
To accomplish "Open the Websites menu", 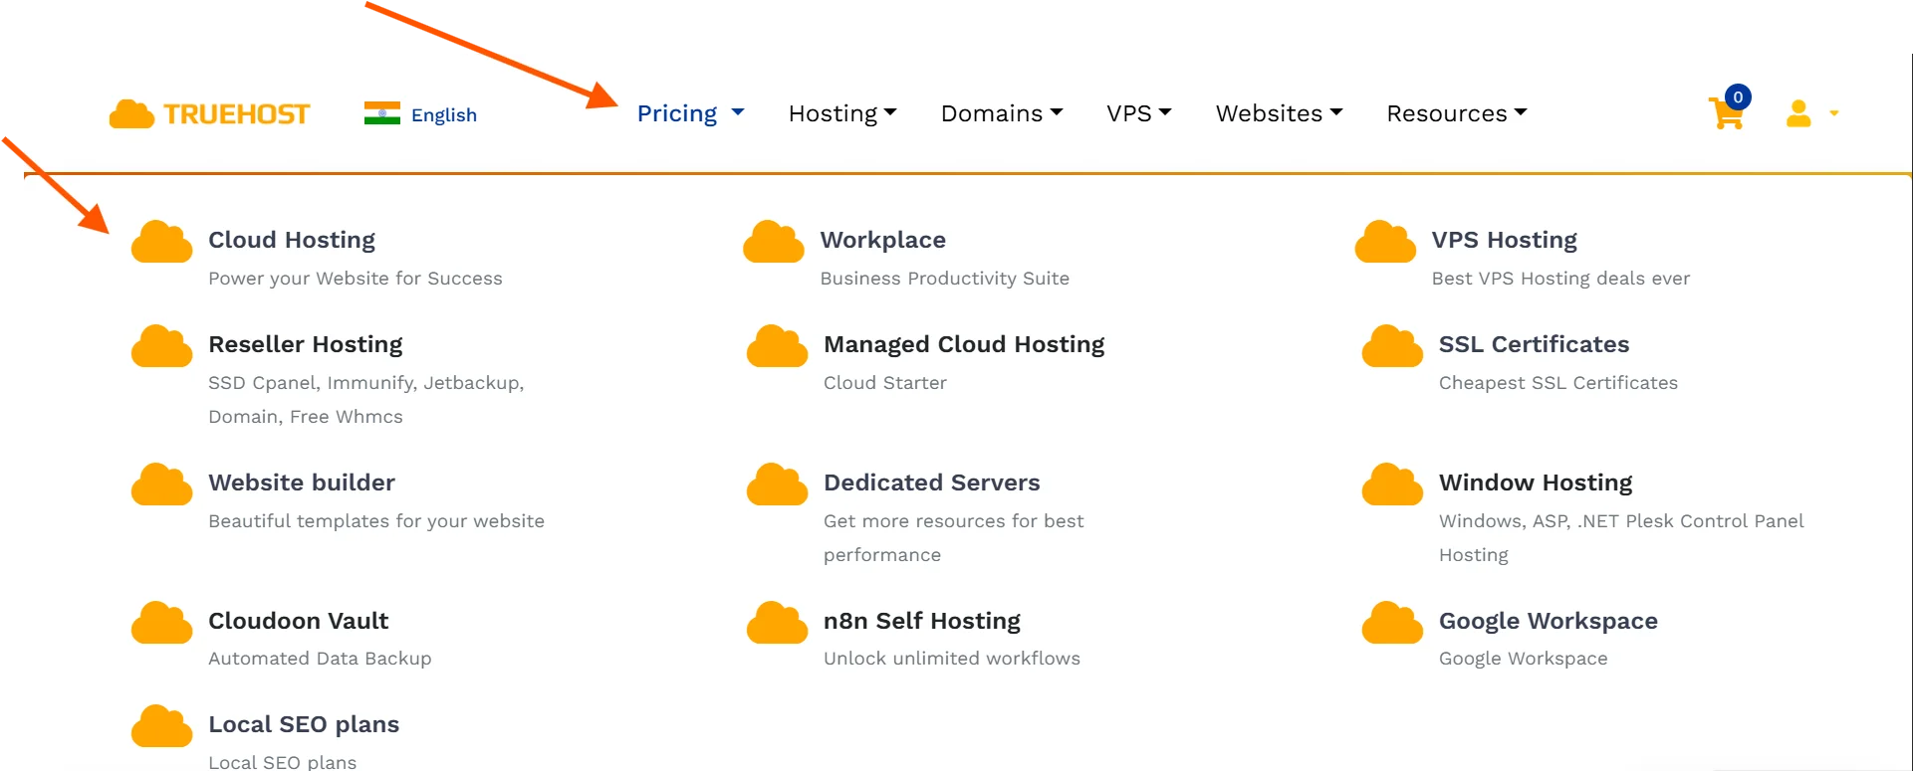I will point(1270,113).
